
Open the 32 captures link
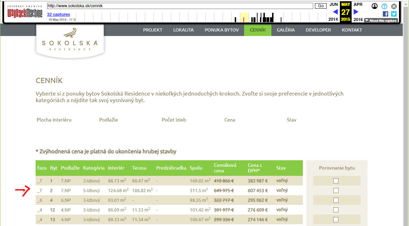point(58,15)
